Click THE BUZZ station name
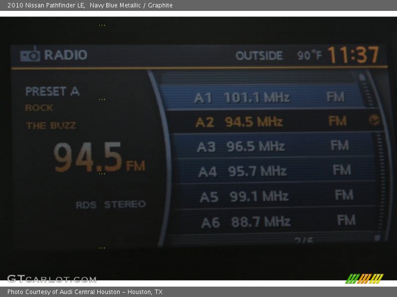The image size is (397, 297). click(x=51, y=126)
